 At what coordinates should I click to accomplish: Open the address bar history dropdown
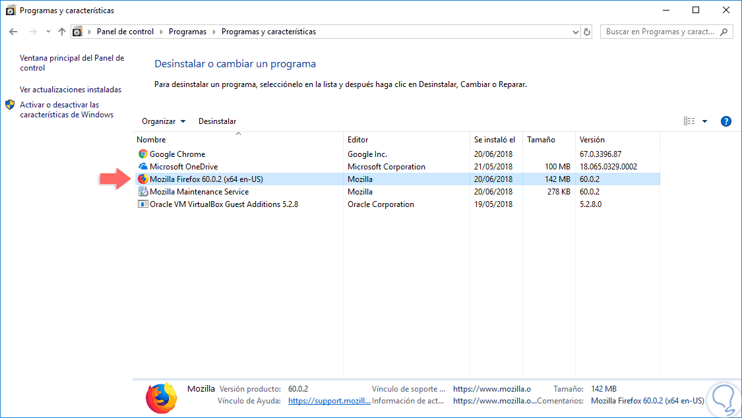click(x=575, y=32)
